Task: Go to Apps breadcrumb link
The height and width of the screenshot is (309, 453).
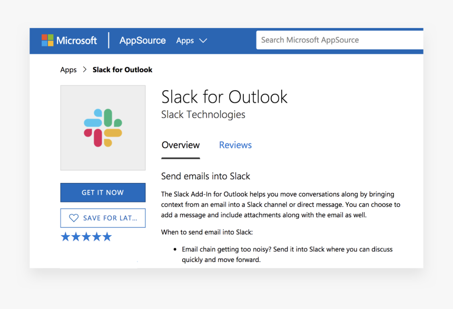Action: pyautogui.click(x=68, y=70)
